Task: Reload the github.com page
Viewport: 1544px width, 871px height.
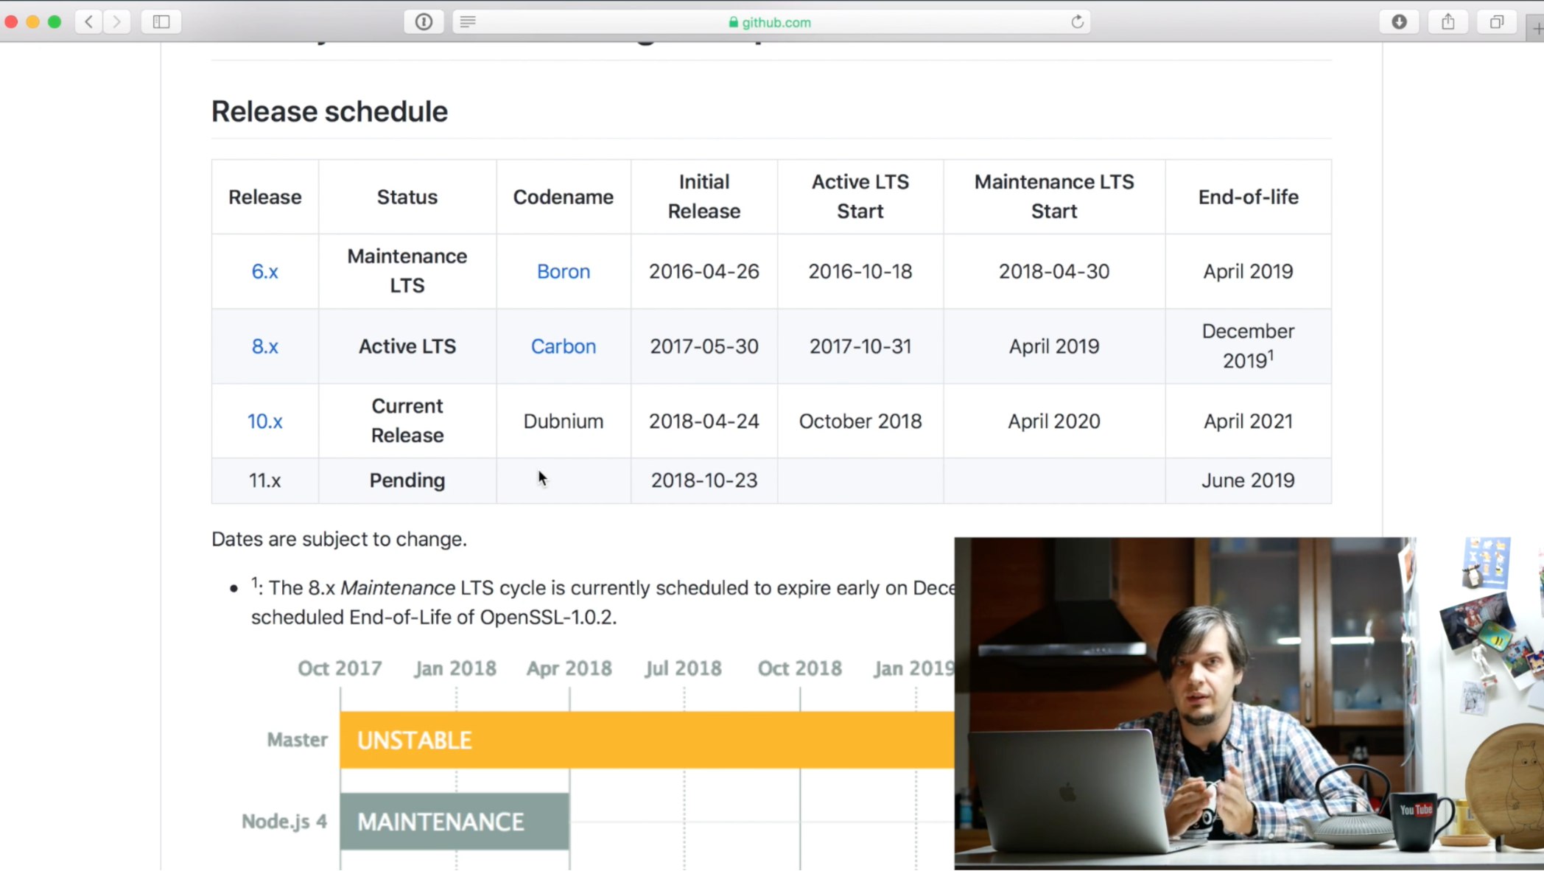Action: click(1077, 22)
